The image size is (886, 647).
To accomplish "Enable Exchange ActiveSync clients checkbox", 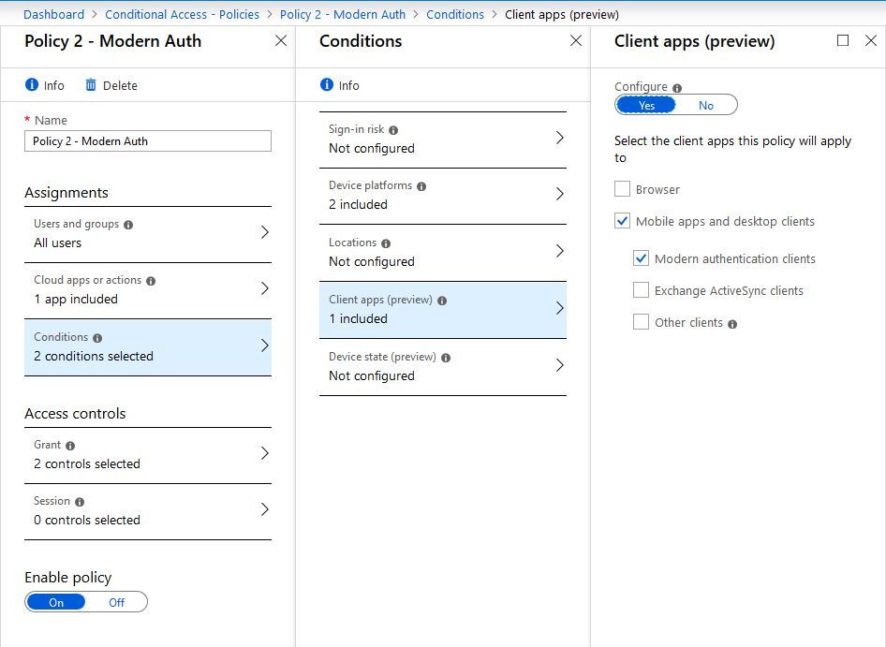I will pyautogui.click(x=641, y=290).
